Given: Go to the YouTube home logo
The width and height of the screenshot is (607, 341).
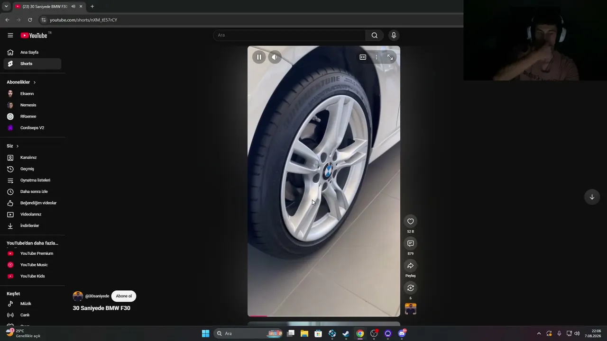Looking at the screenshot, I should pos(34,35).
